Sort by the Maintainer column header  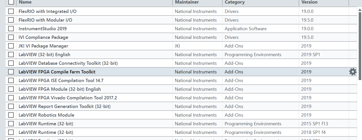pos(187,2)
